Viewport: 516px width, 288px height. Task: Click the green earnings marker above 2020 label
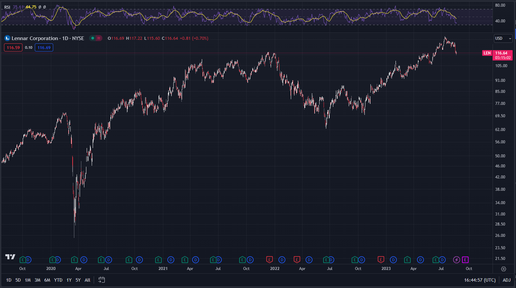[x=53, y=260]
